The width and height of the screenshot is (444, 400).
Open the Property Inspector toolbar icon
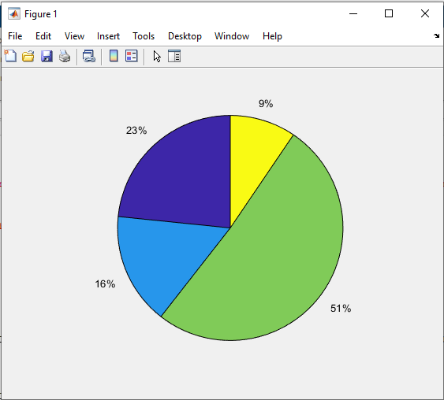[x=174, y=56]
